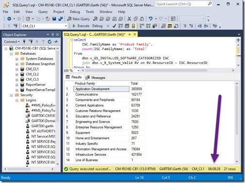Click the New Query toolbar button
The height and width of the screenshot is (183, 245).
click(79, 19)
